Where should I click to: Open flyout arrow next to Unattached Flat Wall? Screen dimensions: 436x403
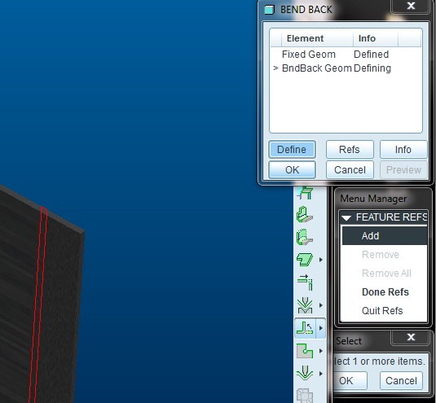tap(321, 260)
